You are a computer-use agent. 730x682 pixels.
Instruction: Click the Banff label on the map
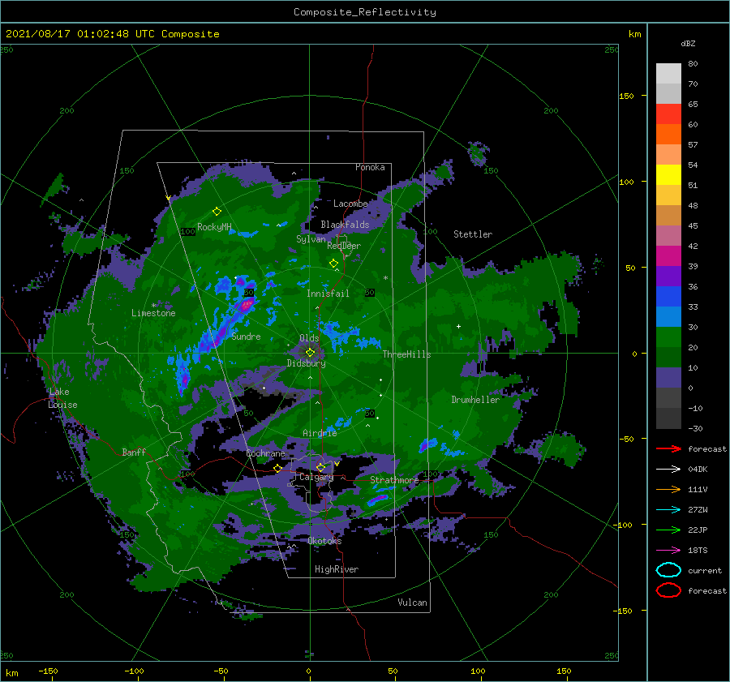134,452
